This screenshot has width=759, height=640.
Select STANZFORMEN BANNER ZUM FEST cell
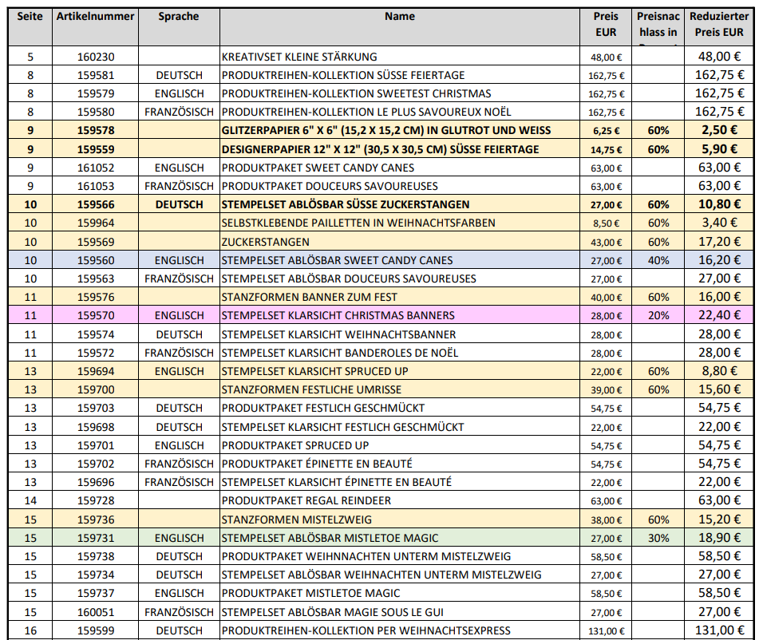400,297
